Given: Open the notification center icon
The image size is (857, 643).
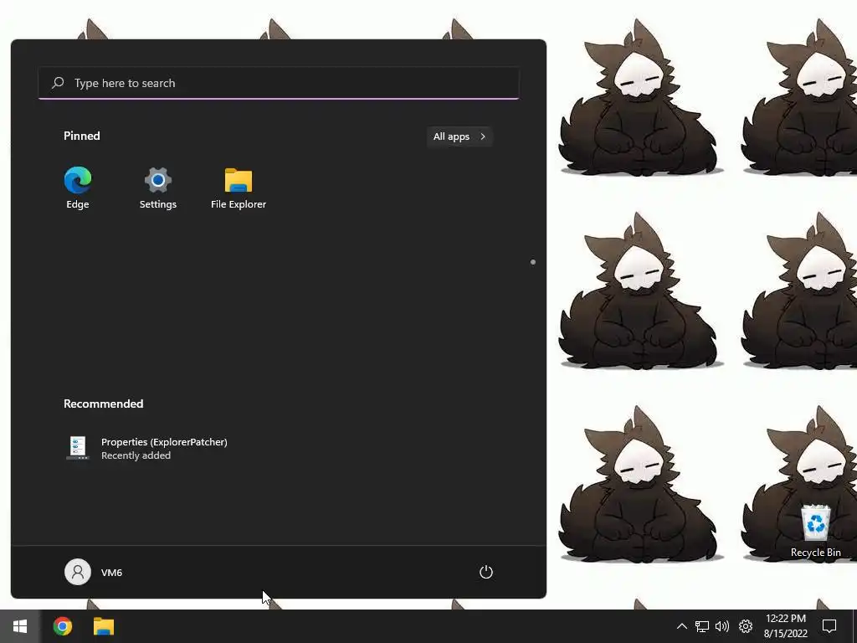Looking at the screenshot, I should [829, 626].
